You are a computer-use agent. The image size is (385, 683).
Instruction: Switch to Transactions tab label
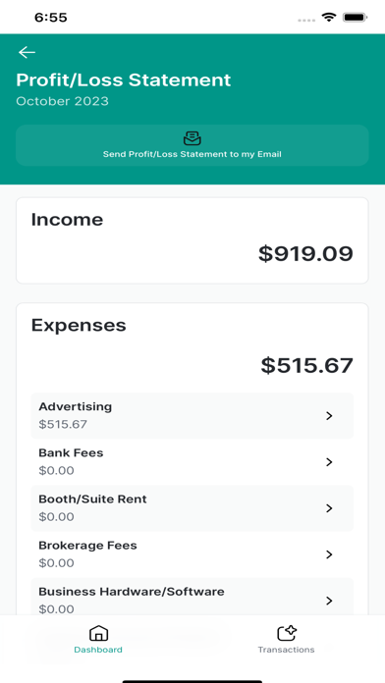[x=286, y=650]
